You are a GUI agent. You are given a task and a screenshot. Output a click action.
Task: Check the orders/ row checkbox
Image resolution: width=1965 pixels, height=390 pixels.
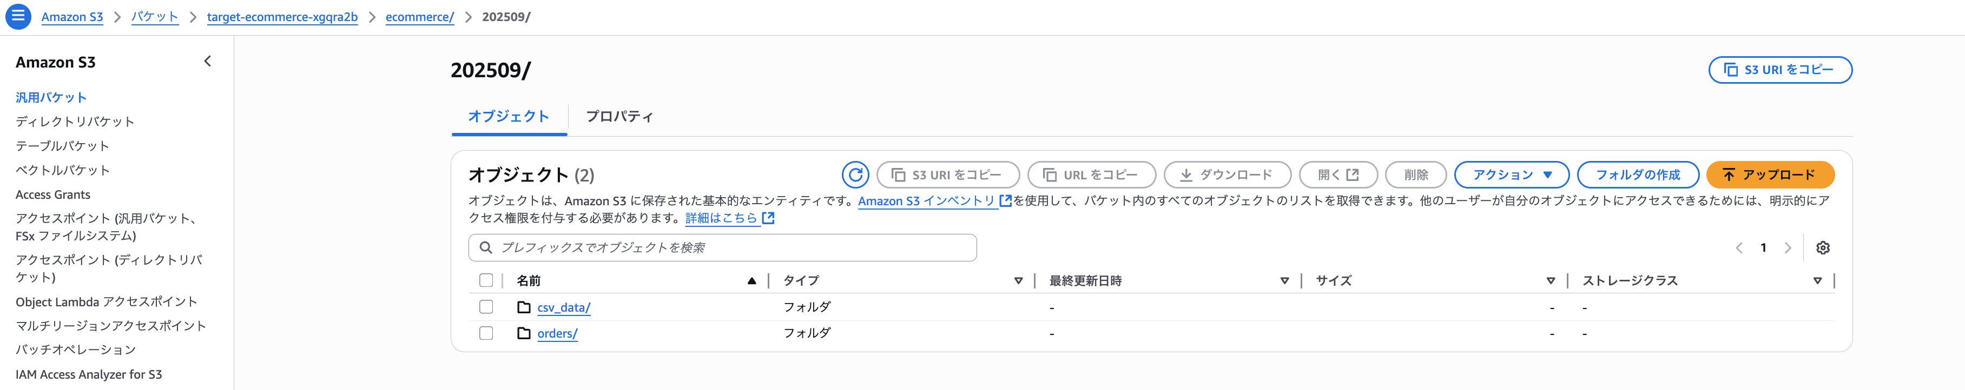tap(486, 333)
